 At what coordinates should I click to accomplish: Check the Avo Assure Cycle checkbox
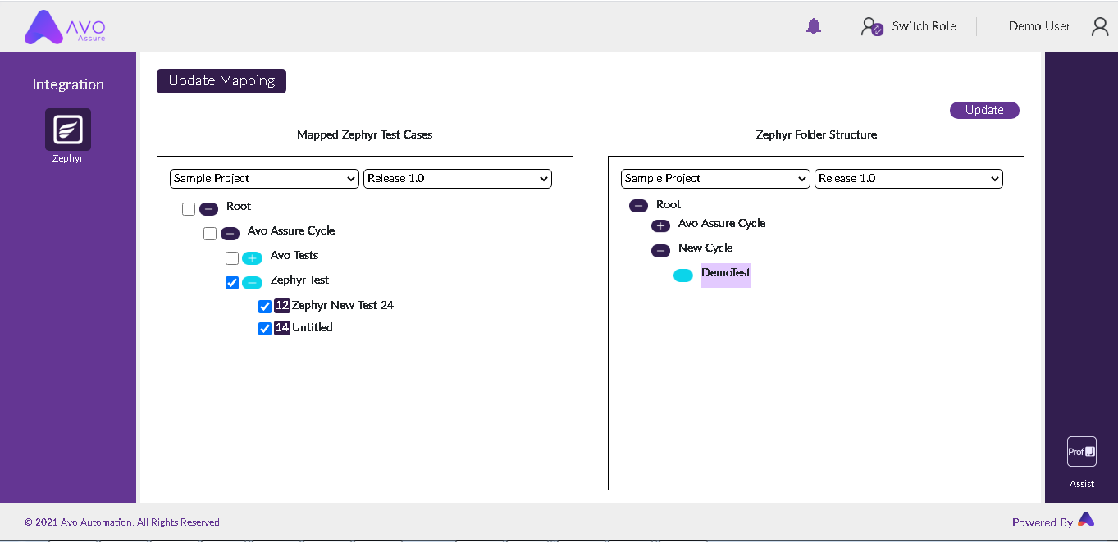pos(210,234)
